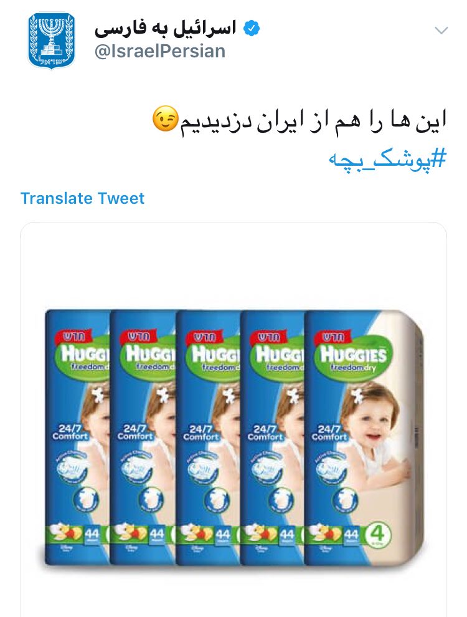
Task: Click Translate Tweet
Action: pos(83,198)
